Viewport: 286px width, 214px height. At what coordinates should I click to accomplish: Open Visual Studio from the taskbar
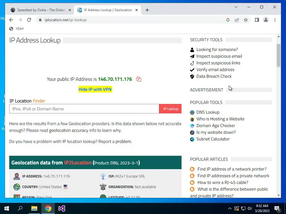tap(62, 208)
